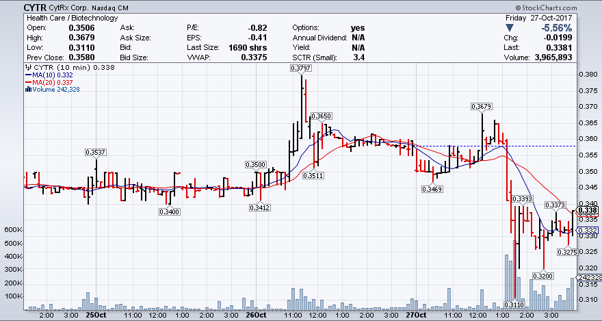The width and height of the screenshot is (602, 321).
Task: Click the SCTR (Small) value 3.4
Action: pos(358,57)
